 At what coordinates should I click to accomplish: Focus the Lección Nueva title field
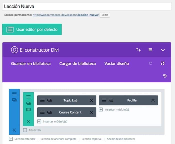click(x=86, y=6)
